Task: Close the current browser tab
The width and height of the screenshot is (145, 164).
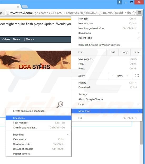Action: pos(18,7)
